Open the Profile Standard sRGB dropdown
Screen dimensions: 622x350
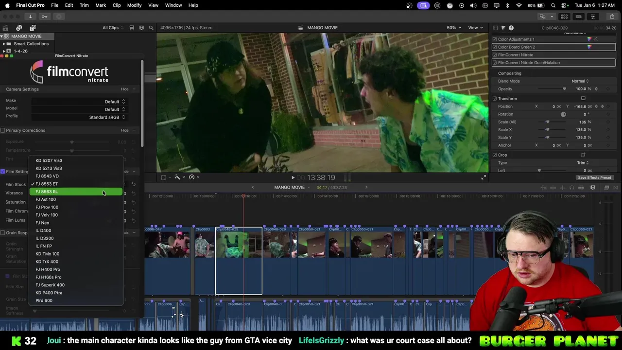pos(79,117)
